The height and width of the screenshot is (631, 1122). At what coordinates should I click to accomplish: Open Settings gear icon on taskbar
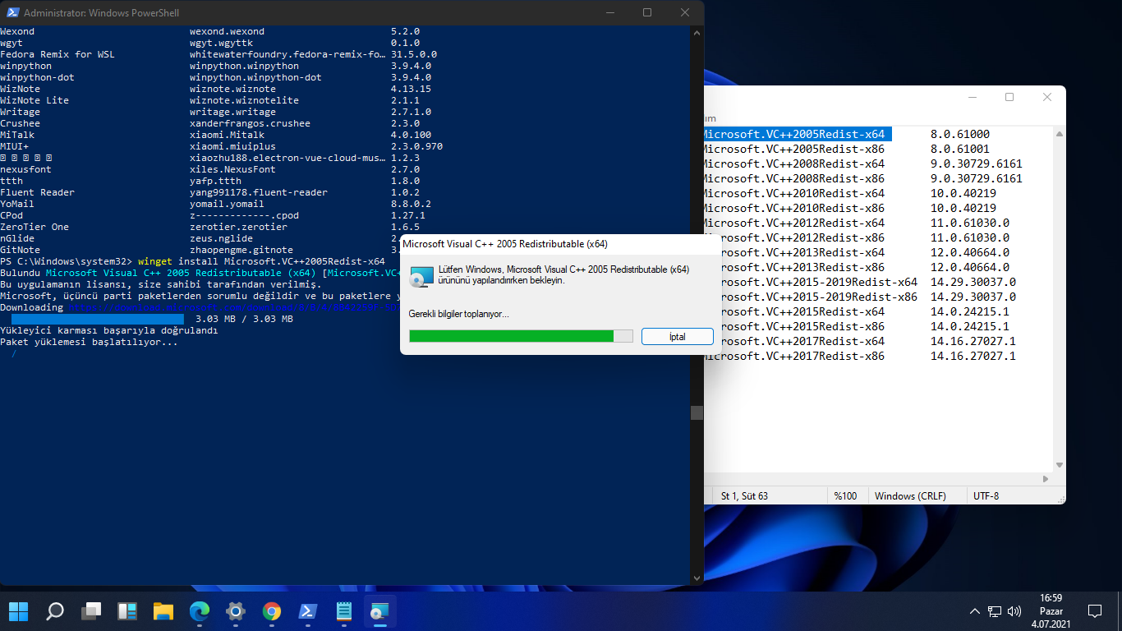coord(236,611)
